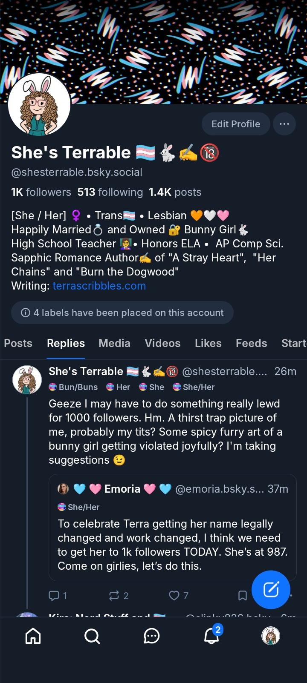Open own profile avatar in bottom bar
Screen dimensions: 307x683
click(270, 636)
